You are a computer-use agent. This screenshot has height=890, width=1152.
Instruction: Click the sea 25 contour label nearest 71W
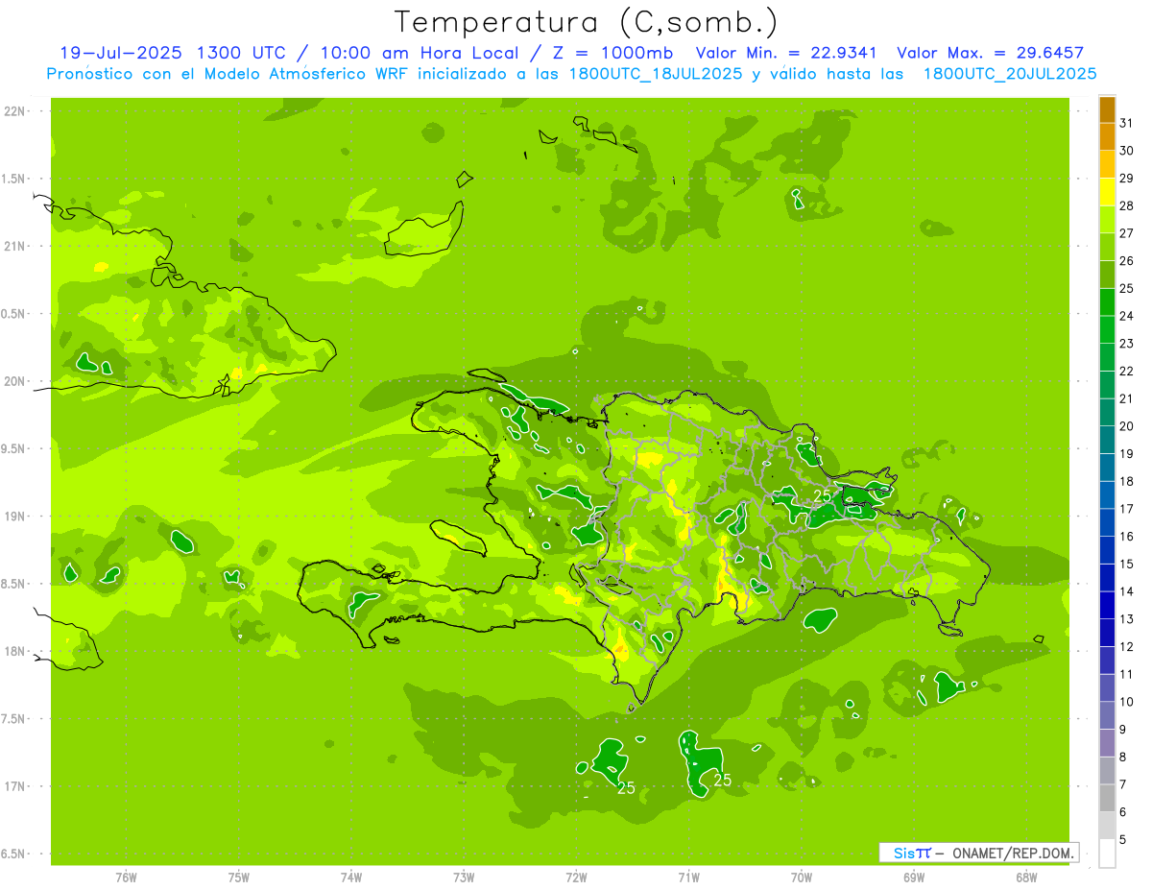pos(723,781)
